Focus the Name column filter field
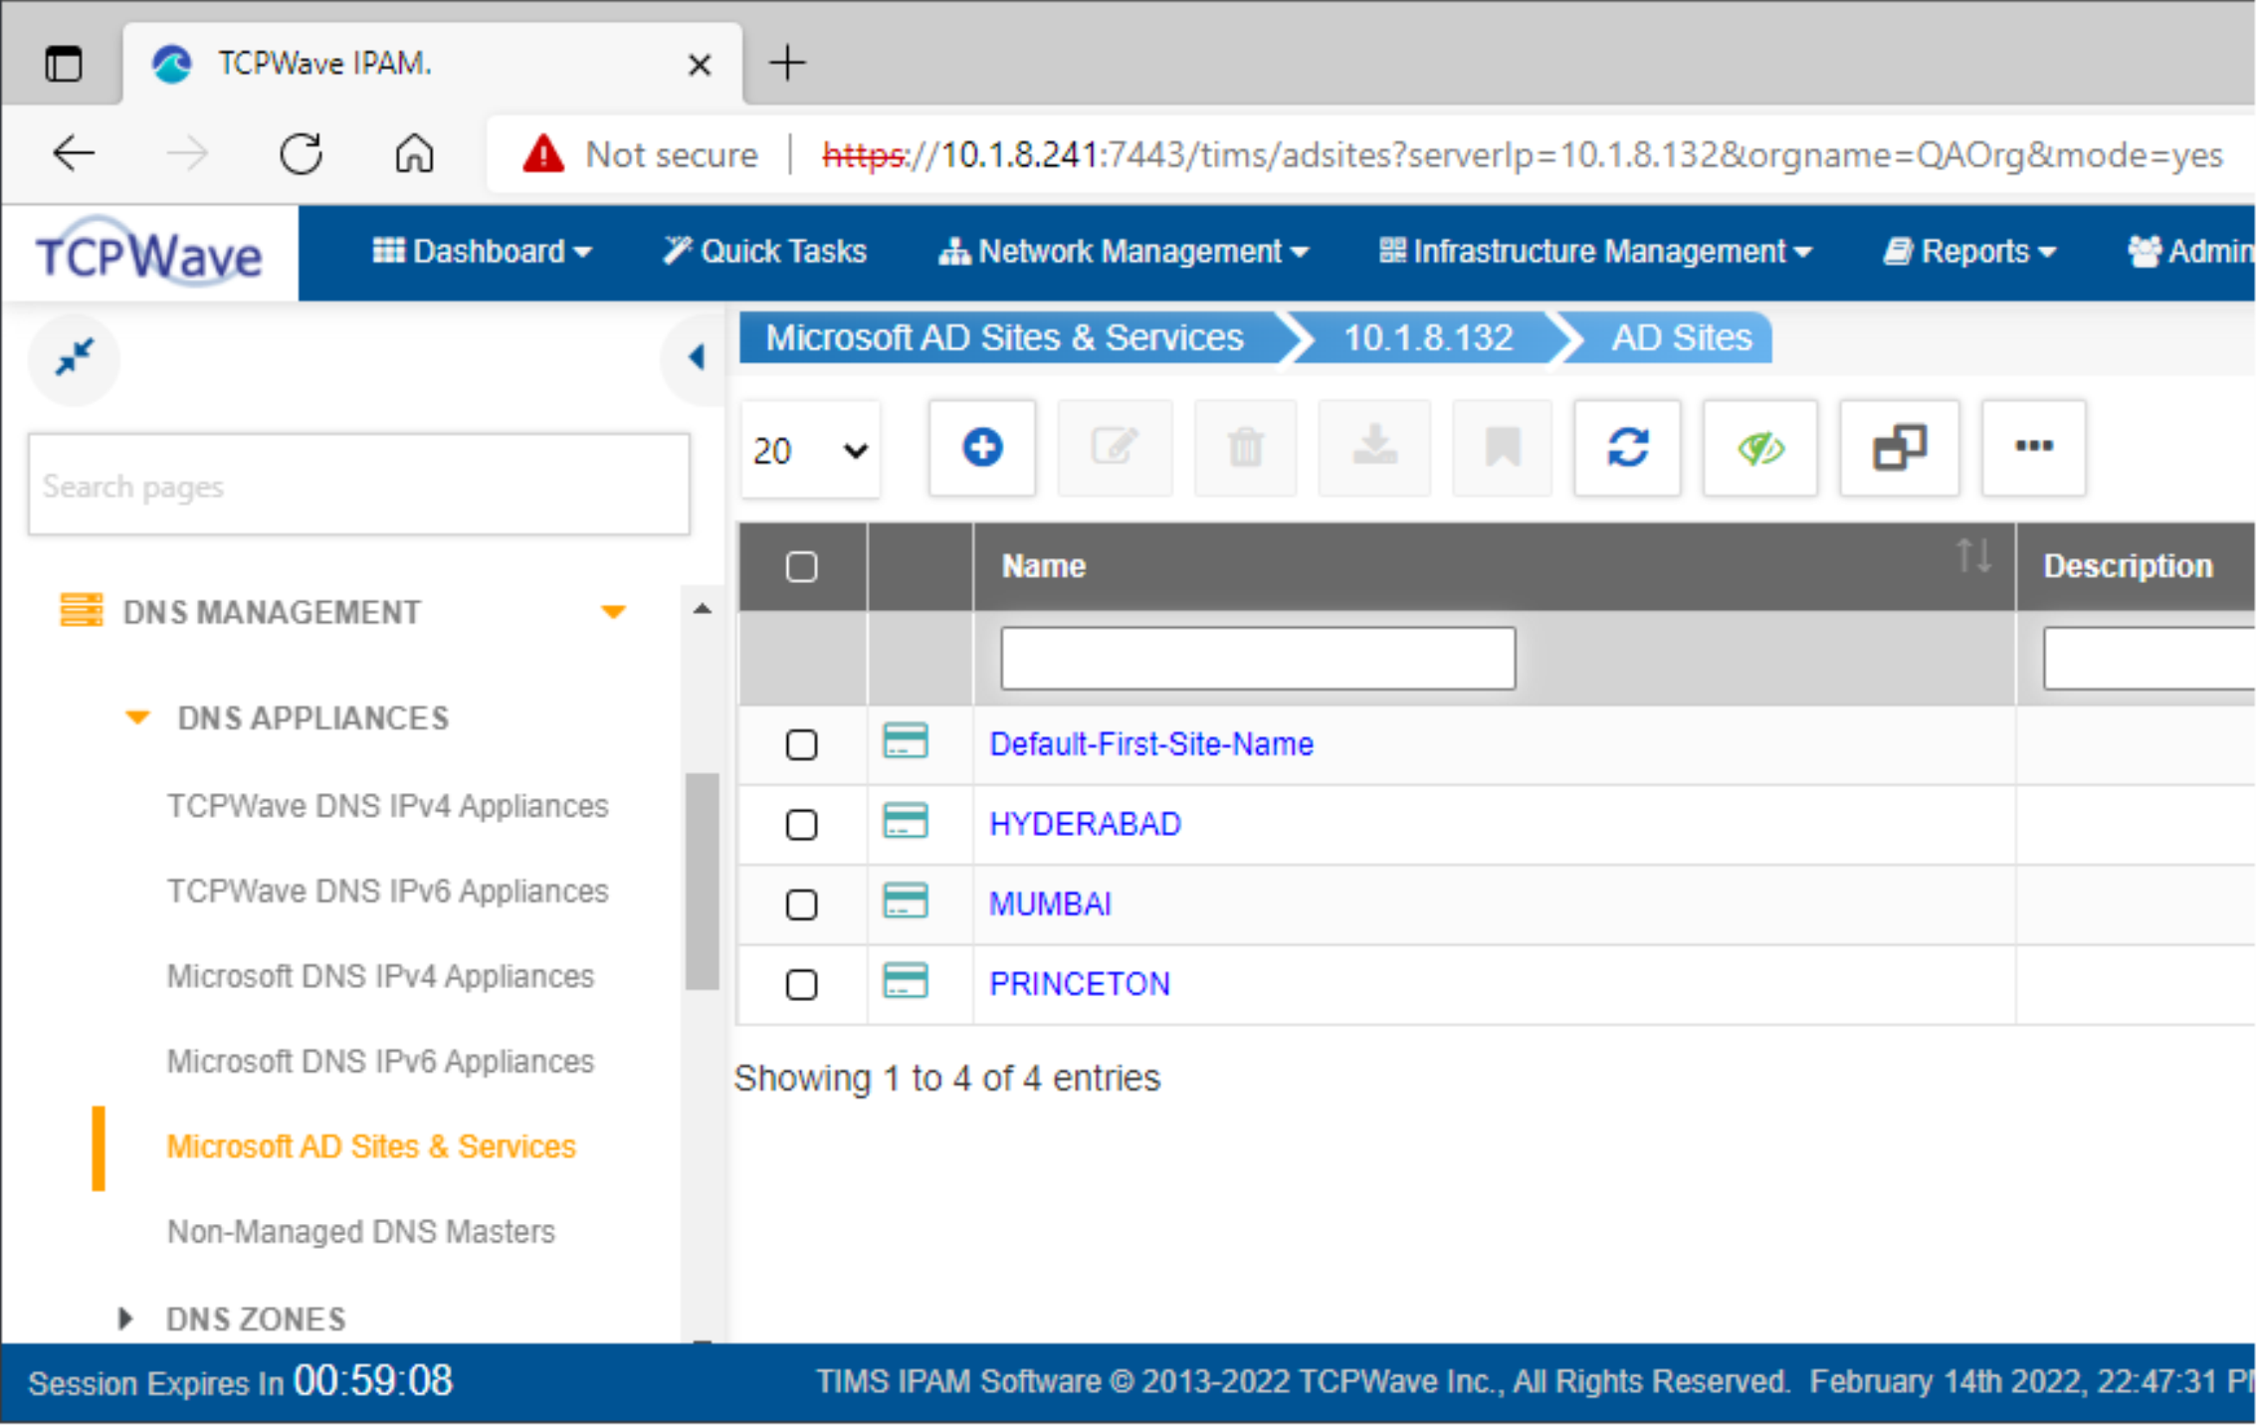The height and width of the screenshot is (1425, 2256). click(x=1258, y=658)
